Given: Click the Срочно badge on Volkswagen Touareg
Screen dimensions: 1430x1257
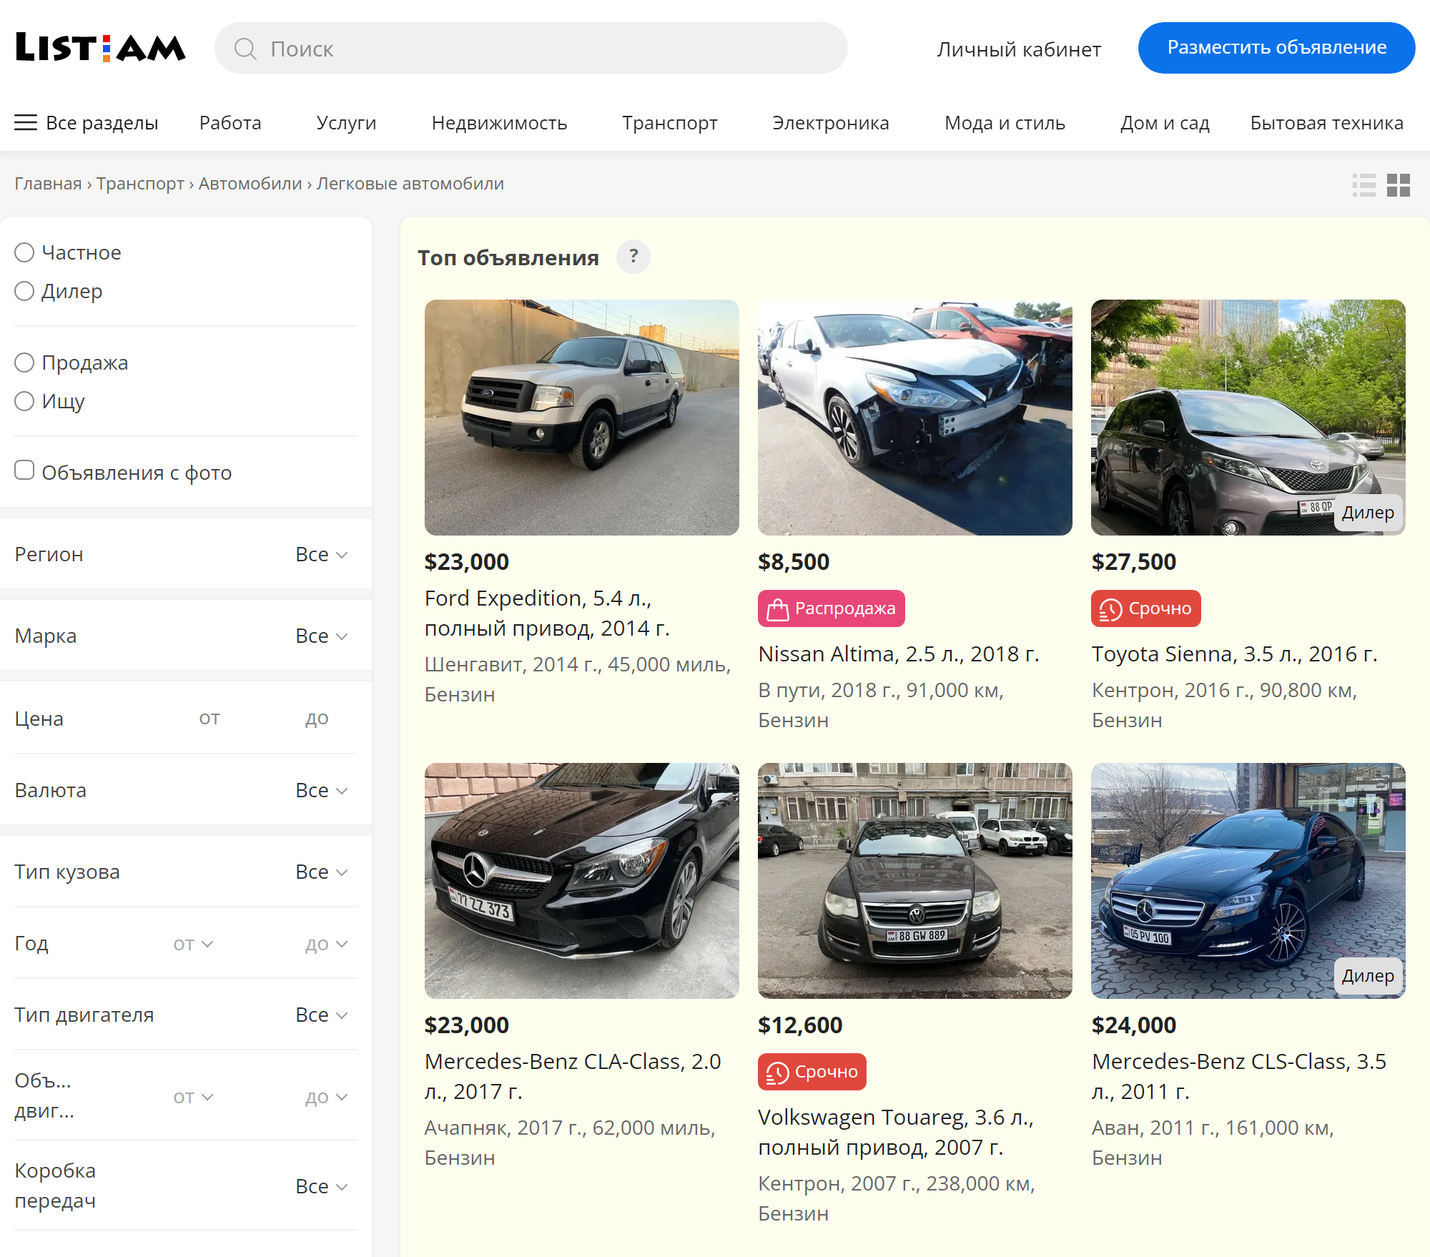Looking at the screenshot, I should point(812,1072).
